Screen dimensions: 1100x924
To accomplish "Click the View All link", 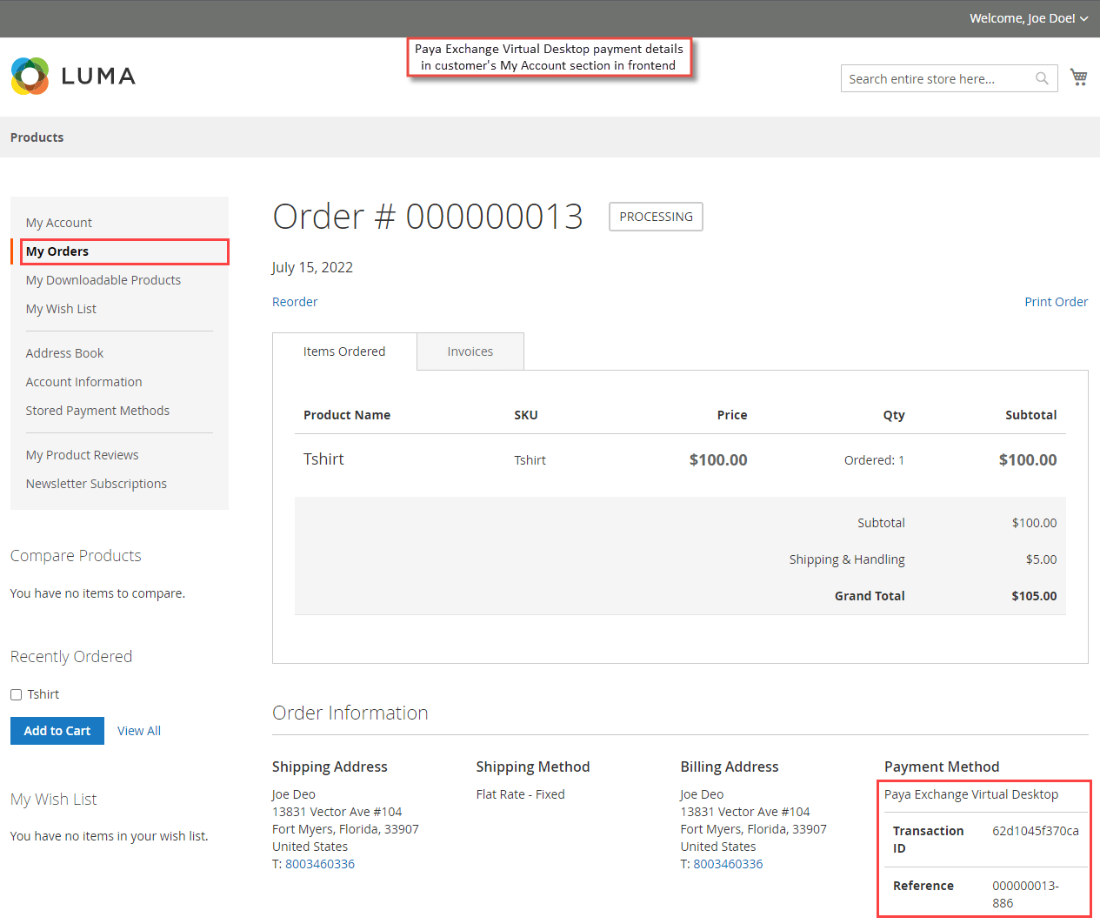I will coord(139,731).
